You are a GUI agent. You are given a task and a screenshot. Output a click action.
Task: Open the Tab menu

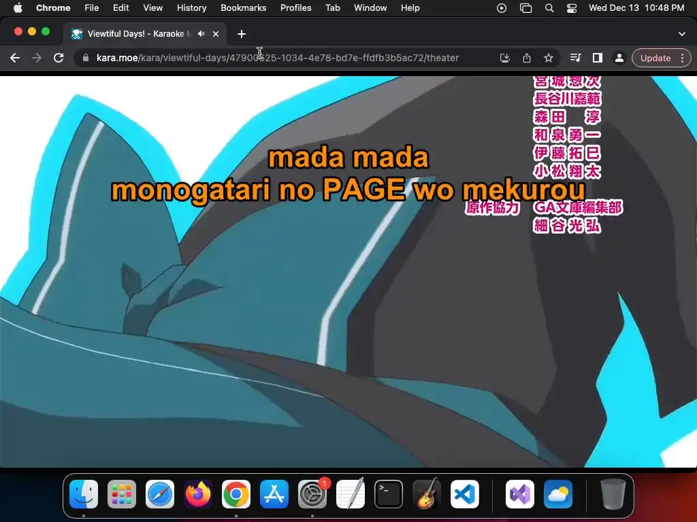(x=332, y=7)
